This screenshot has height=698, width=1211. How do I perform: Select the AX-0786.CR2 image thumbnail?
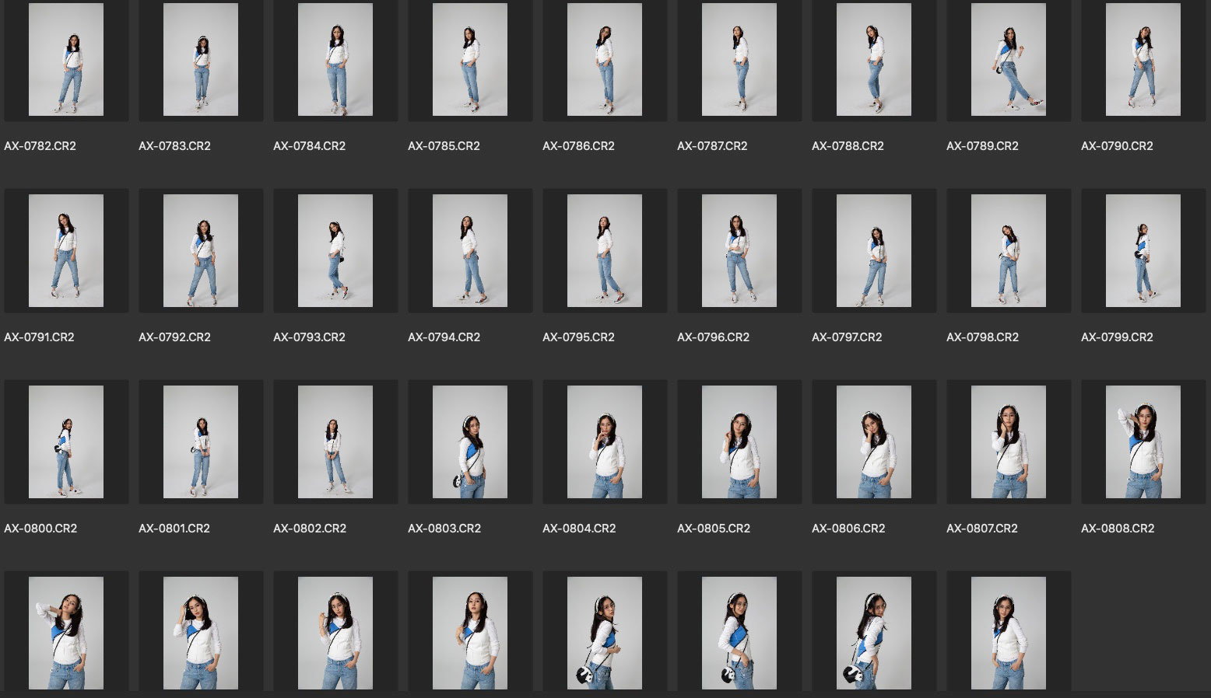[x=605, y=60]
